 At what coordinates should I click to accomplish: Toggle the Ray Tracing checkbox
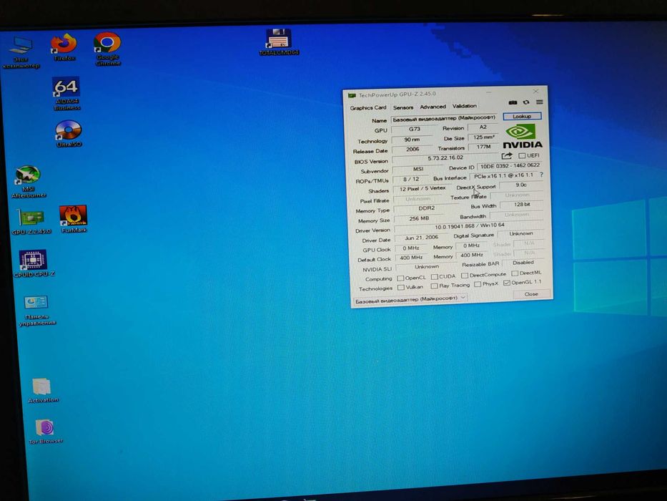pyautogui.click(x=435, y=286)
